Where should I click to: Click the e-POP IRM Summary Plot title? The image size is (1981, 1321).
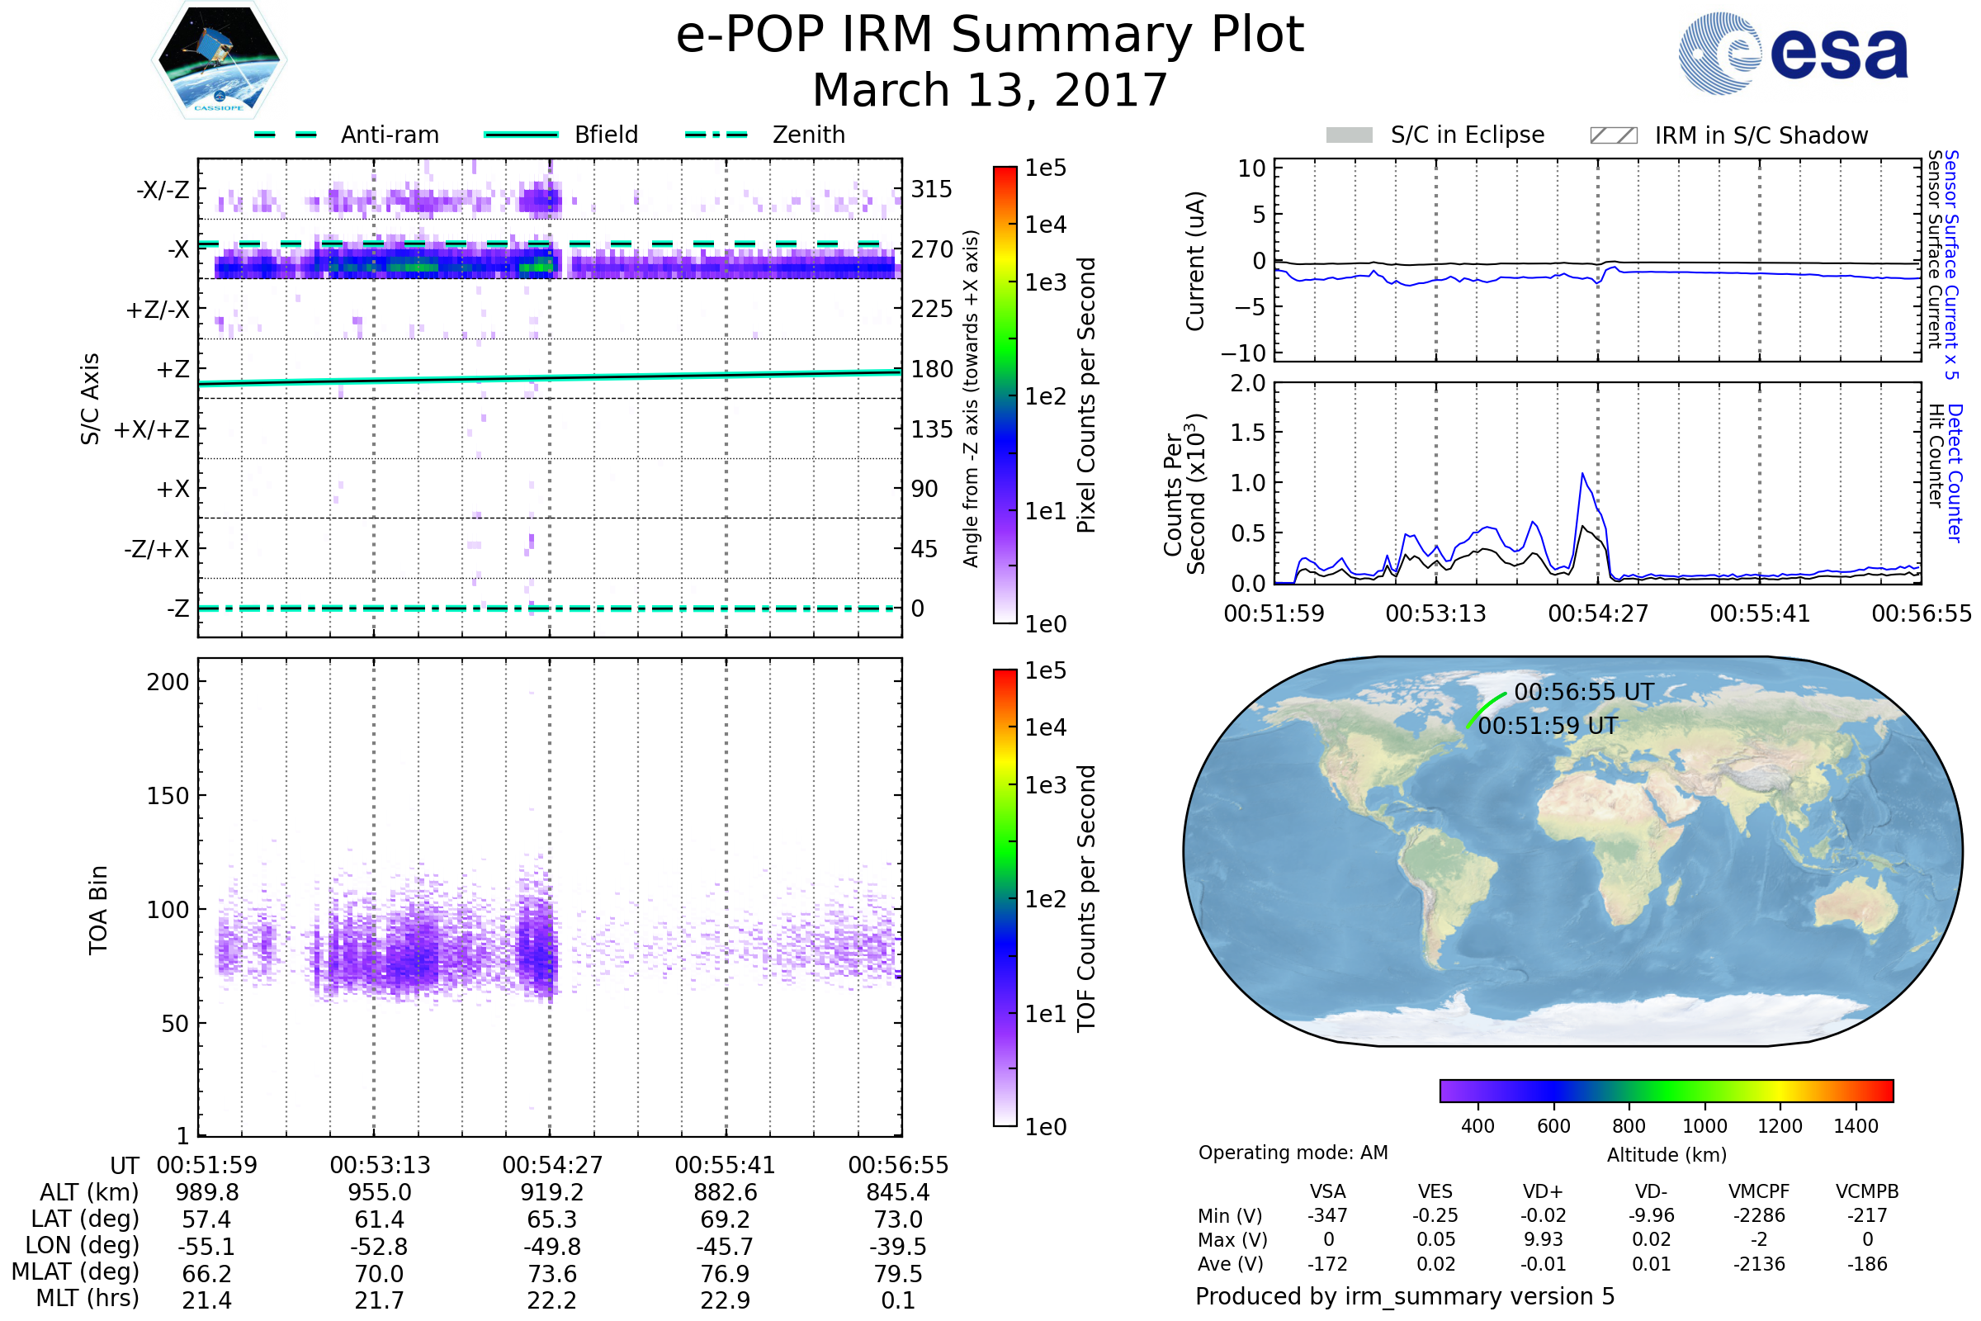pos(990,36)
